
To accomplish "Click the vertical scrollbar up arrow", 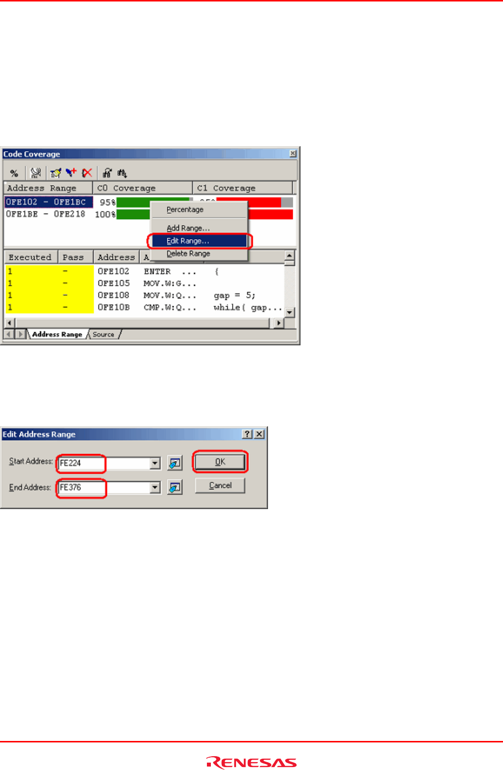I will click(290, 256).
